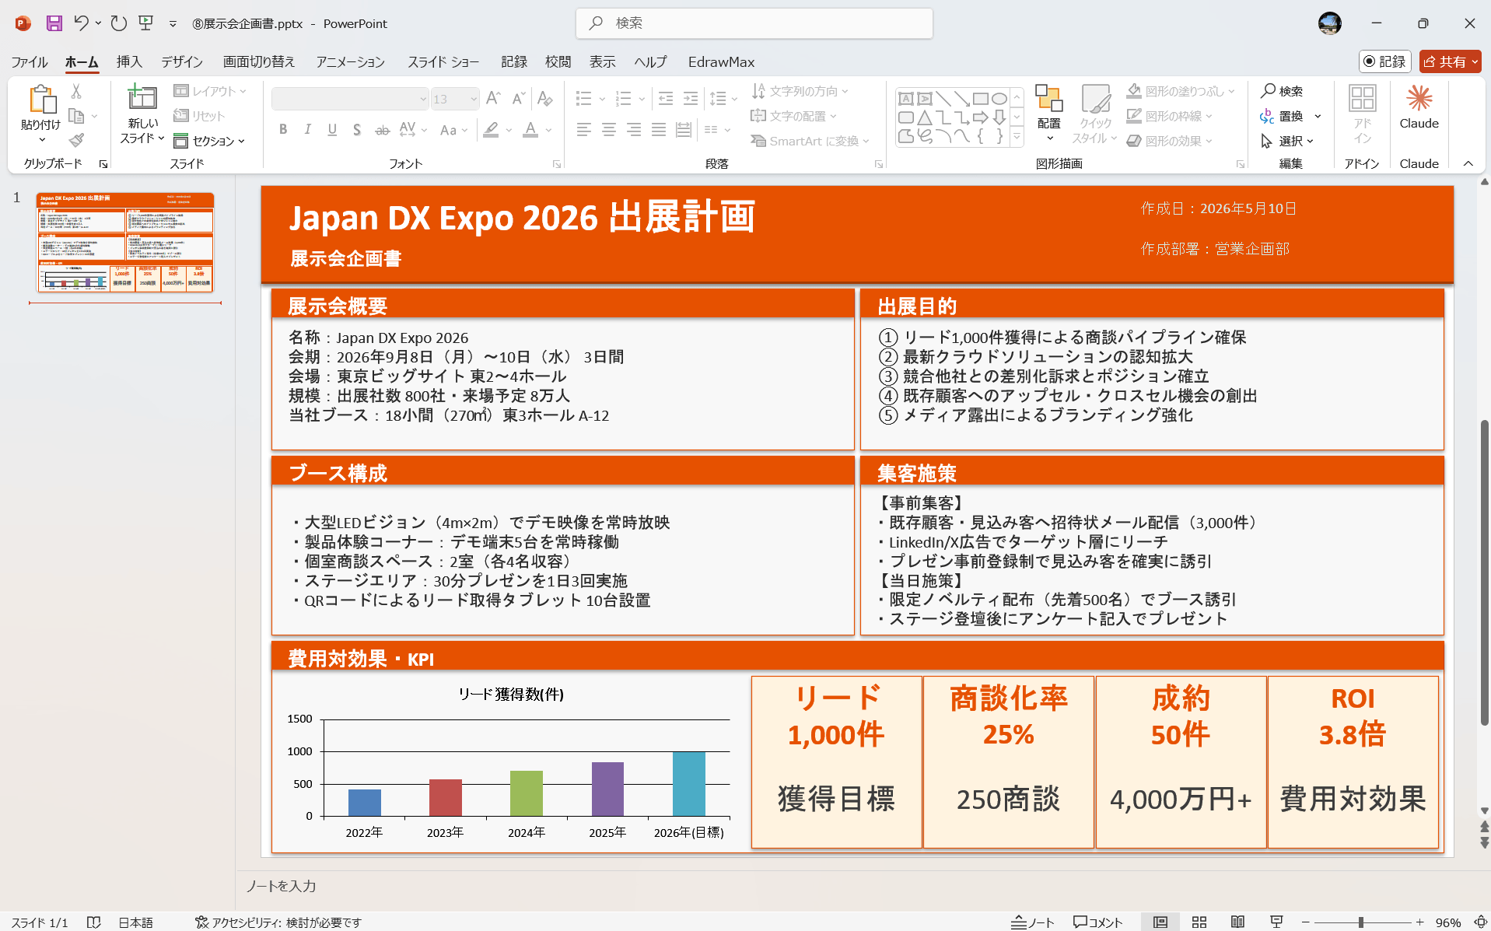Click the Undo arrow icon
Image resolution: width=1491 pixels, height=931 pixels.
[x=81, y=23]
